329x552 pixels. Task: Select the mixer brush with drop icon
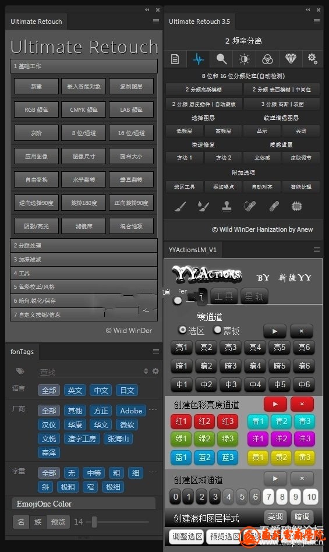tap(203, 206)
